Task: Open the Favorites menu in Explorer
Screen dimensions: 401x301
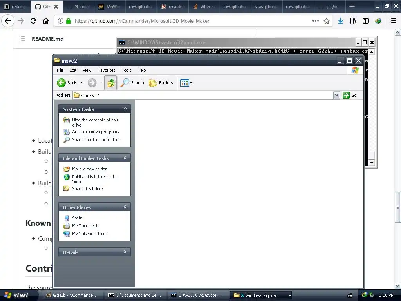Action: [107, 70]
